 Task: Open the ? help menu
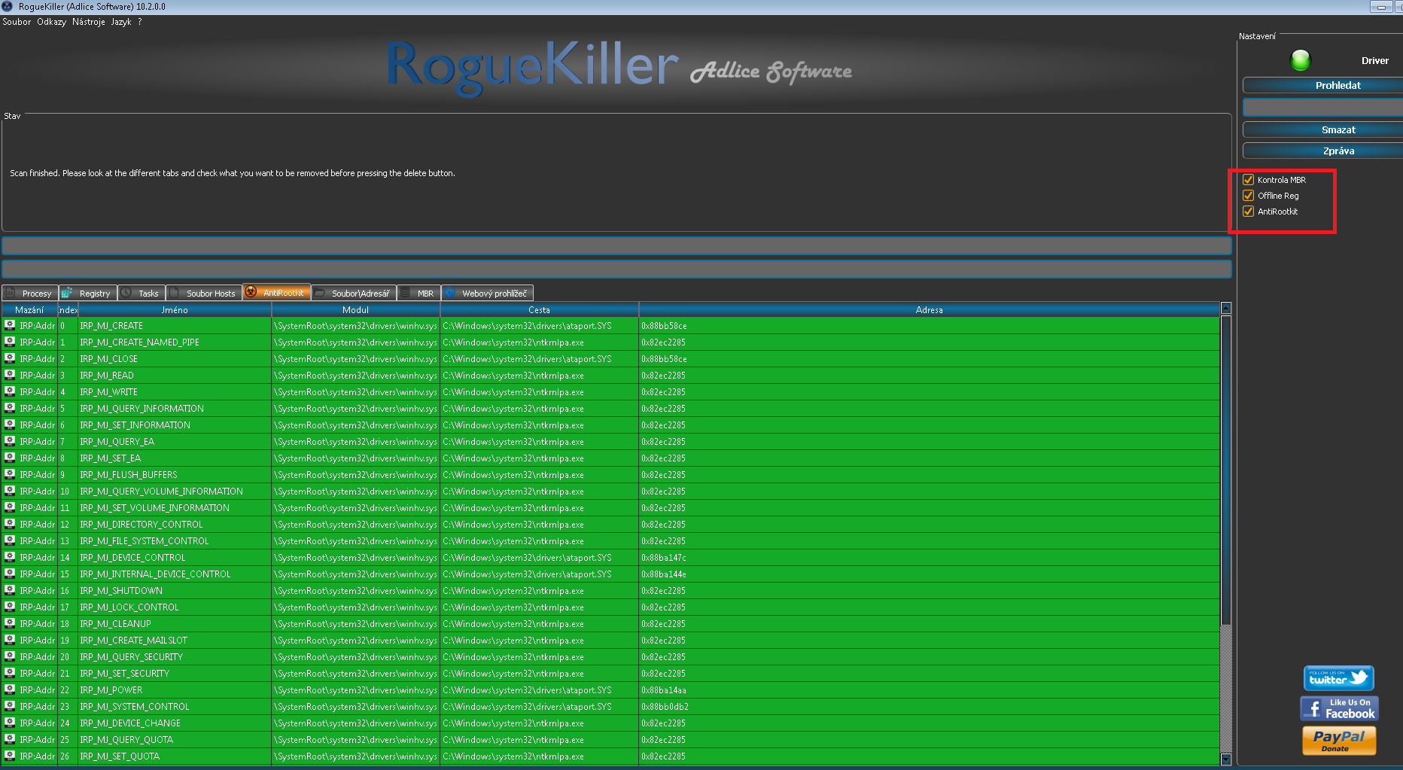(140, 22)
